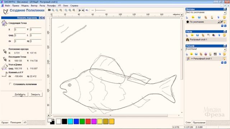Save bitmap disk icon in Растр panel
Viewport: 230px width, 129px height.
[197, 35]
